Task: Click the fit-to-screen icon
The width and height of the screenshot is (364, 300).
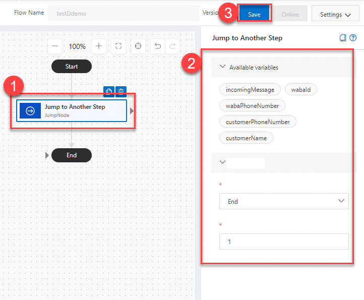Action: [x=118, y=46]
